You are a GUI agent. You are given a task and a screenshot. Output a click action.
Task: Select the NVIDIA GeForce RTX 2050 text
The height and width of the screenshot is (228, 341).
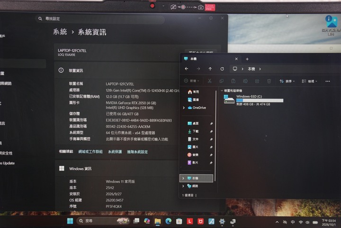(131, 103)
